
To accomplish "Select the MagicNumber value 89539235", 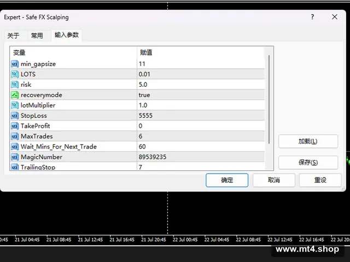I will click(x=153, y=157).
